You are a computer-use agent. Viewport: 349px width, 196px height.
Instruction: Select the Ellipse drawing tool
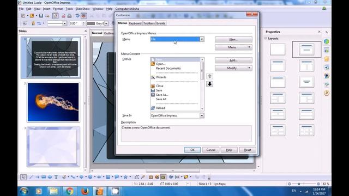(50, 177)
